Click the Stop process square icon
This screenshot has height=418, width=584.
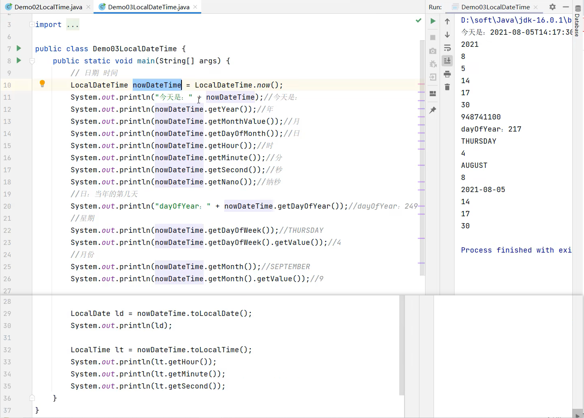pyautogui.click(x=433, y=38)
